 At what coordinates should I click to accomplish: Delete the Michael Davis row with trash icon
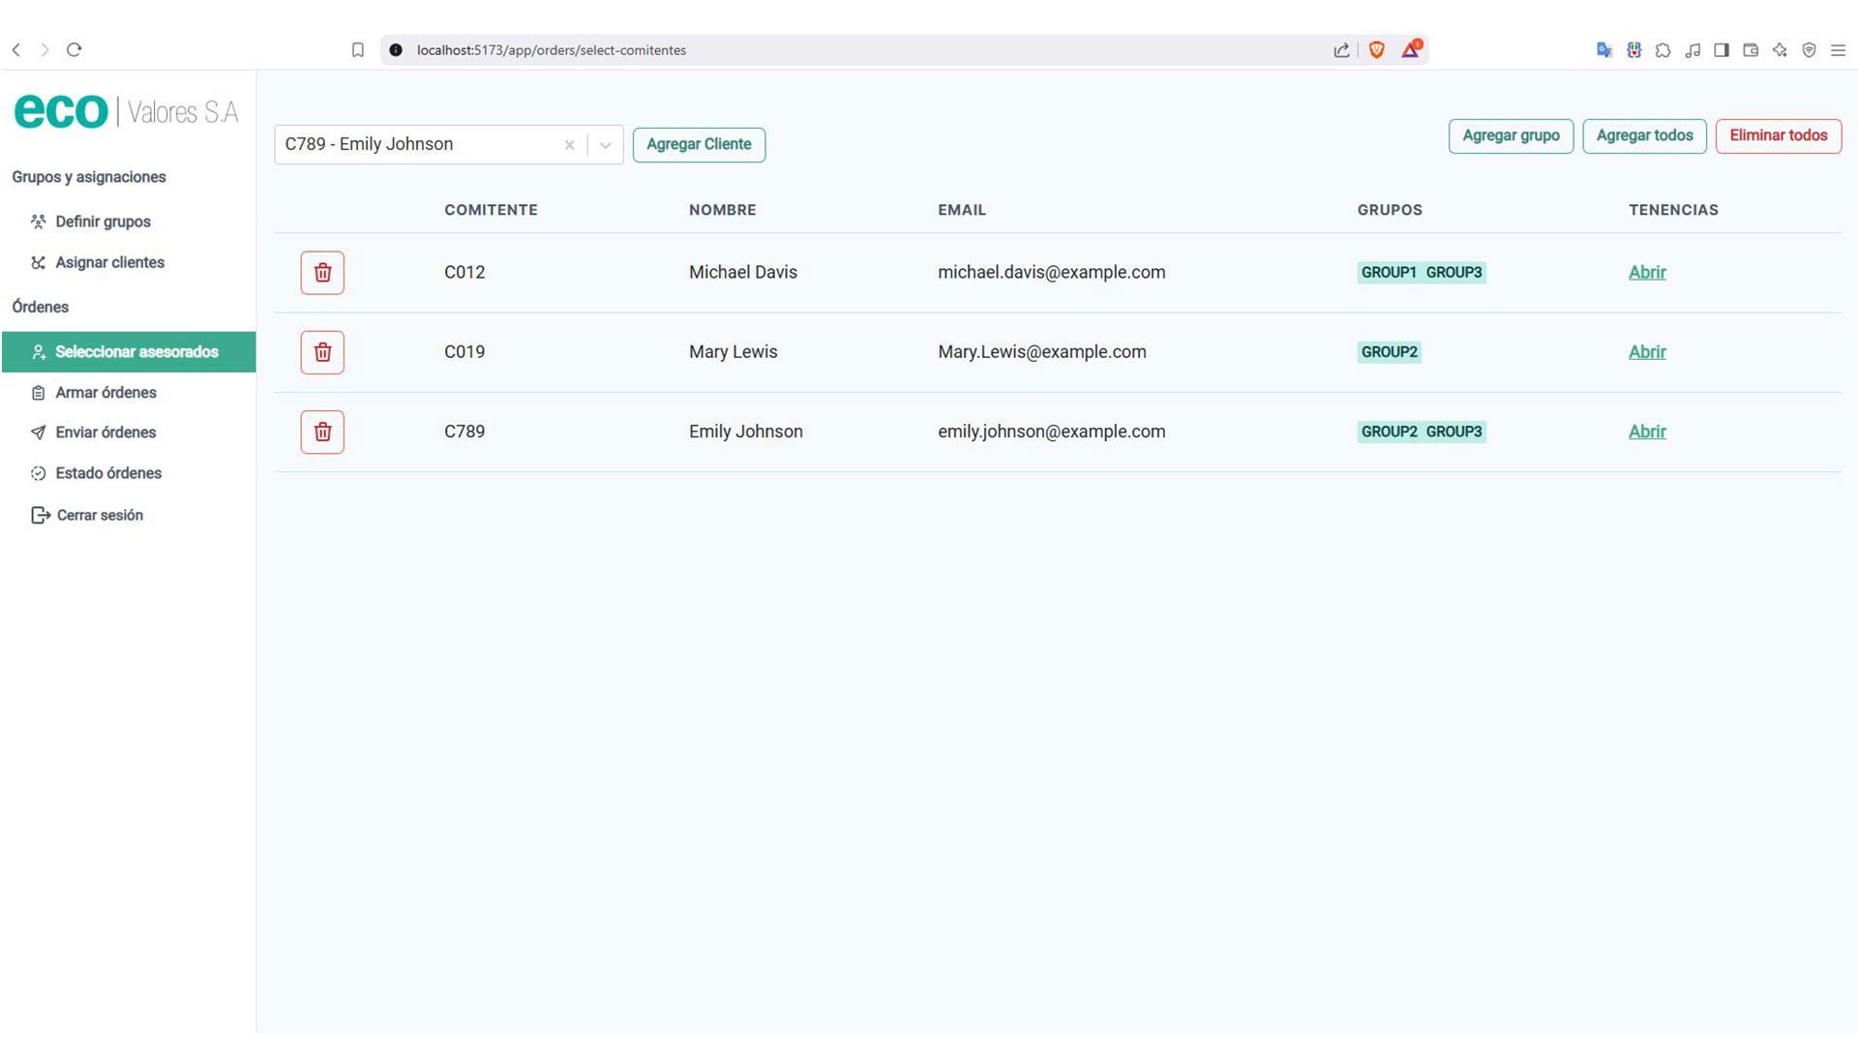click(322, 273)
